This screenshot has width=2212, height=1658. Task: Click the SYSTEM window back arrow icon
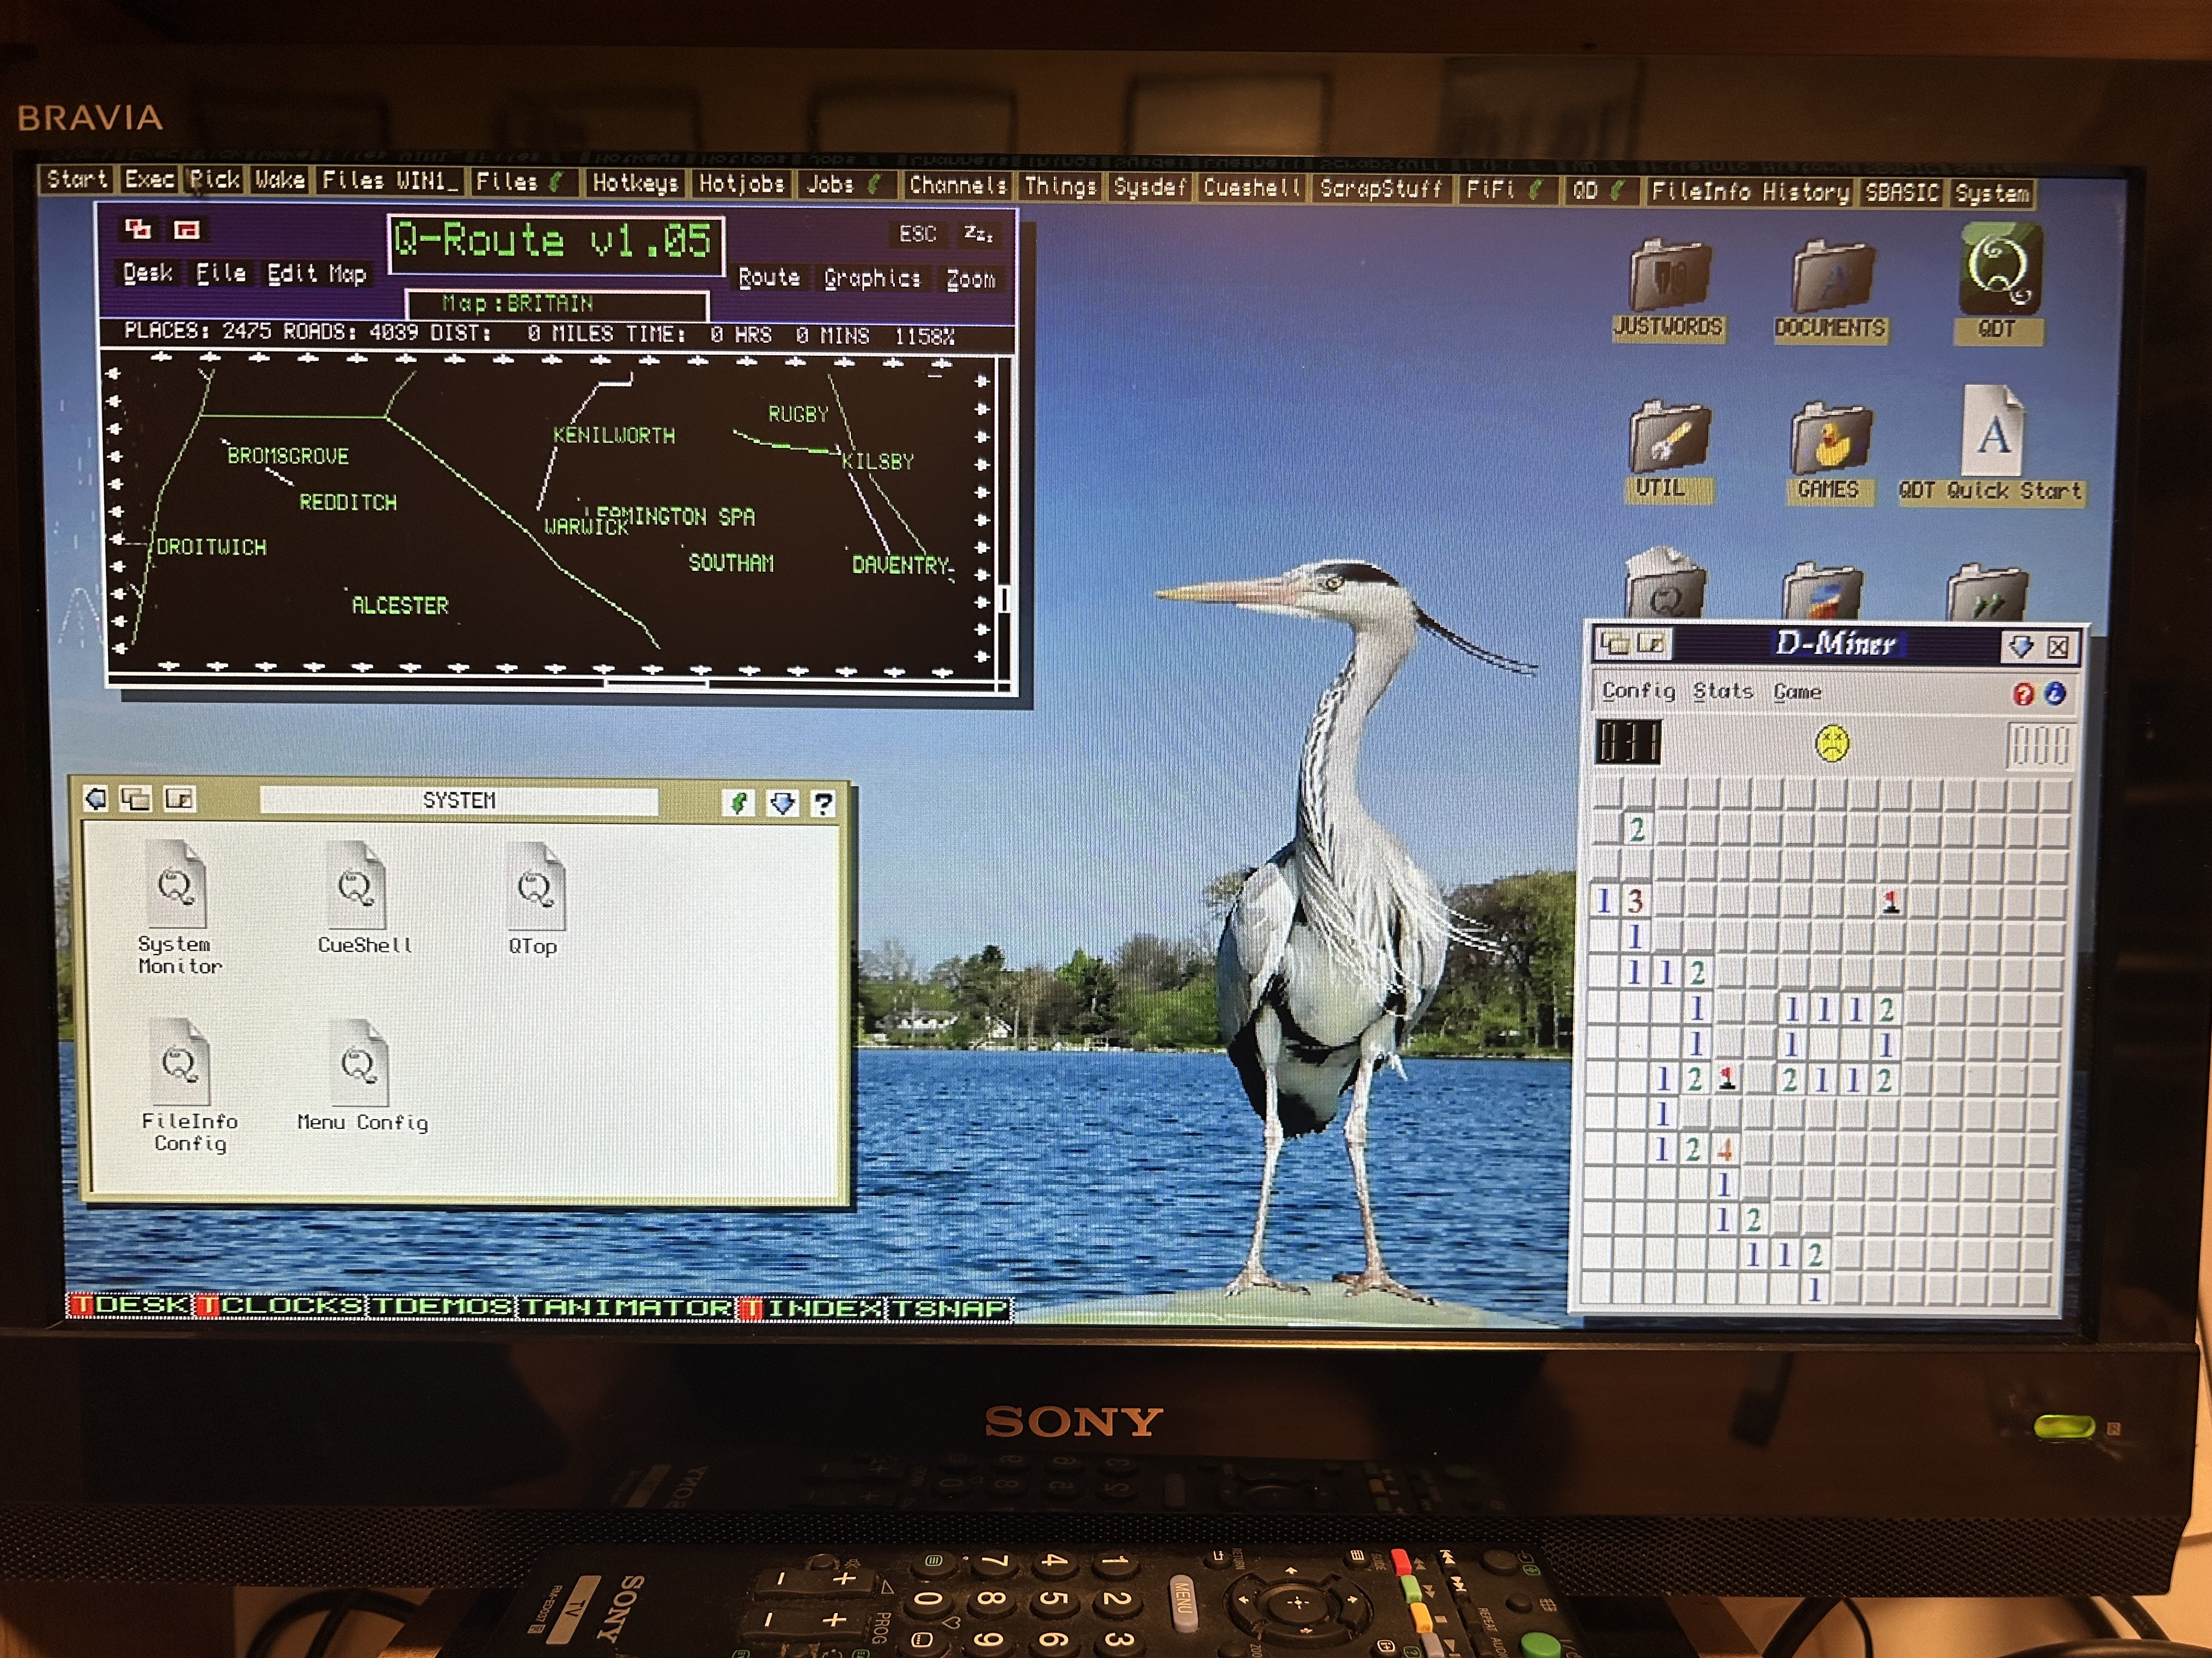[x=96, y=798]
